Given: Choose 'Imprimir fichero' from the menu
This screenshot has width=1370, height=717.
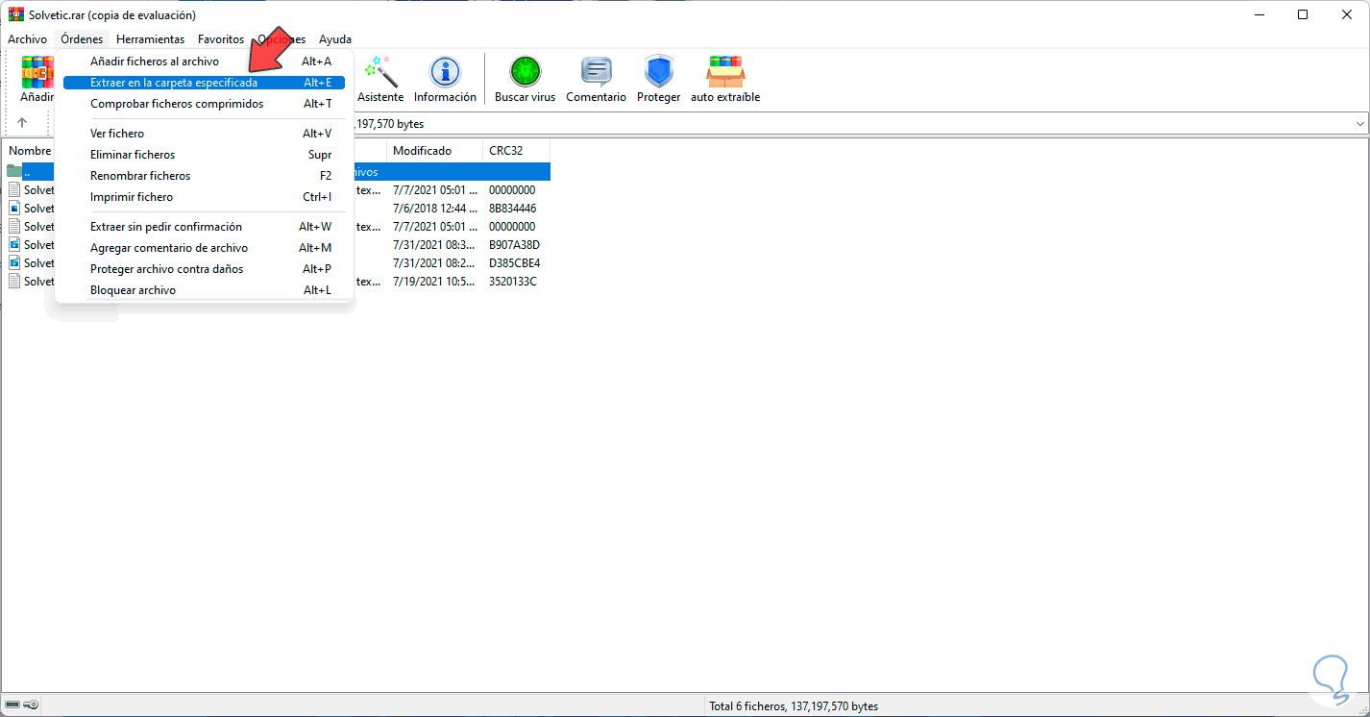Looking at the screenshot, I should (204, 197).
